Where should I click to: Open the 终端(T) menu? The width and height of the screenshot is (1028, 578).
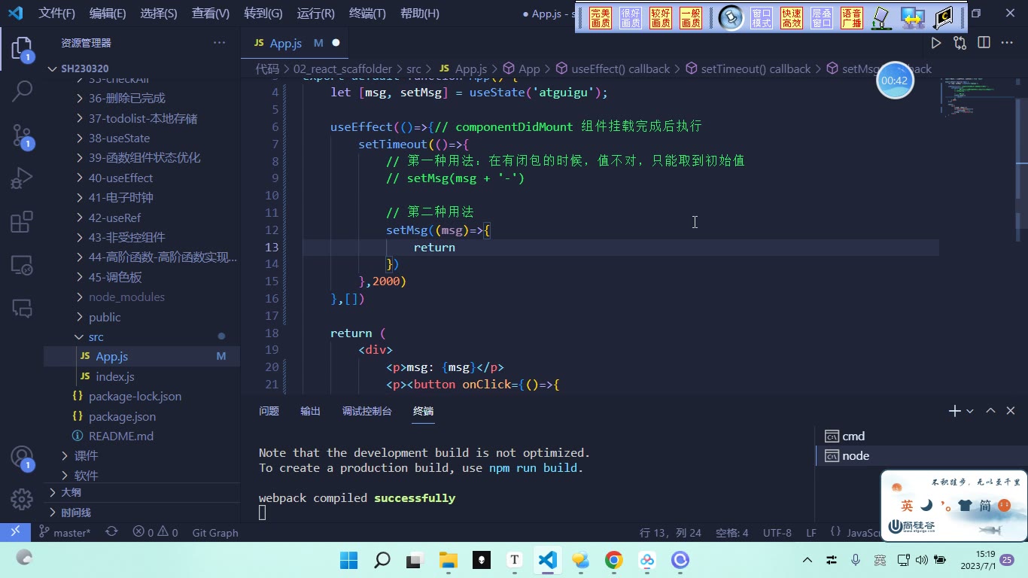point(367,14)
